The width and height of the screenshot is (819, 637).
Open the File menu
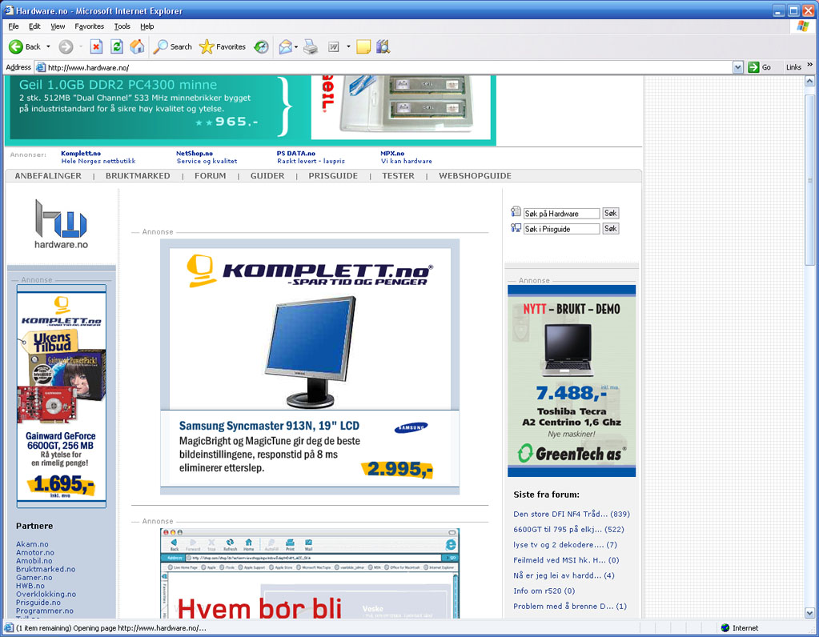pyautogui.click(x=14, y=26)
